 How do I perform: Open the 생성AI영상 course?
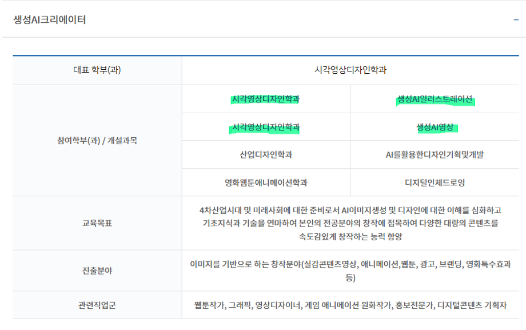point(435,127)
